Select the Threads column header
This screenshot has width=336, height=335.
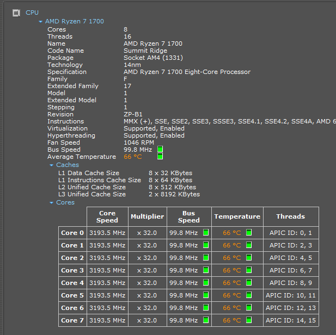(x=291, y=216)
